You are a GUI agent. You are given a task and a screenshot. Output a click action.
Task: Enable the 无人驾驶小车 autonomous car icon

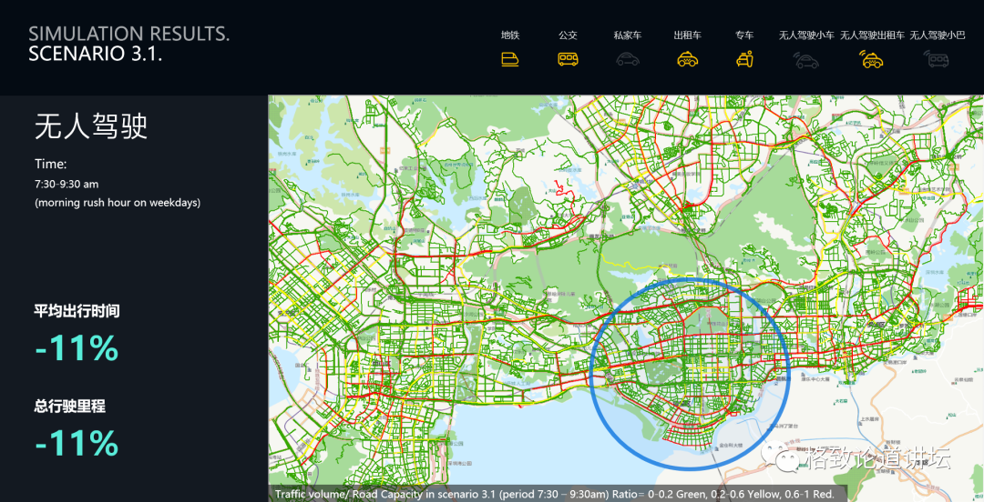pyautogui.click(x=806, y=60)
